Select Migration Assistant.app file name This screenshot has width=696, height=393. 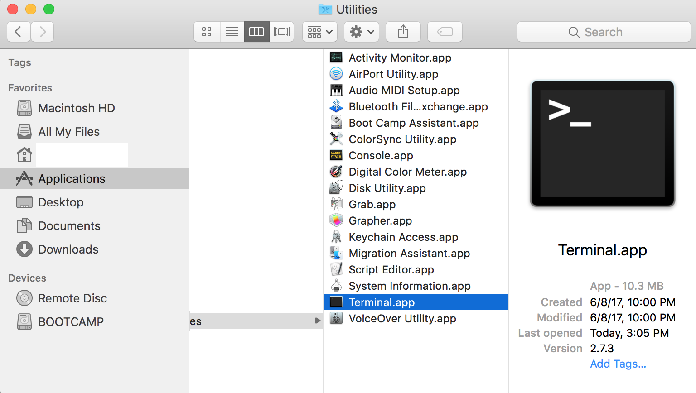tap(409, 254)
